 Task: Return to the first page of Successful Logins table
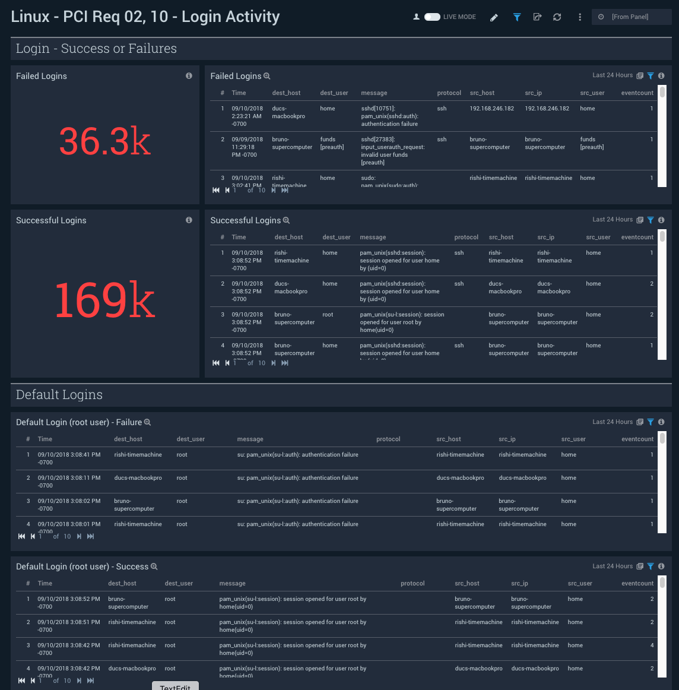[x=215, y=363]
